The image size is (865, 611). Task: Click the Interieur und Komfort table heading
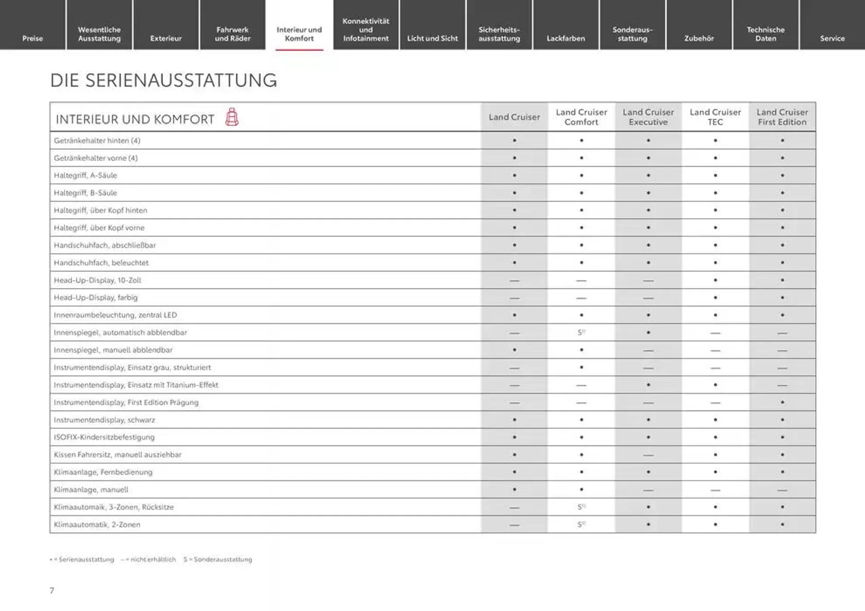[135, 119]
